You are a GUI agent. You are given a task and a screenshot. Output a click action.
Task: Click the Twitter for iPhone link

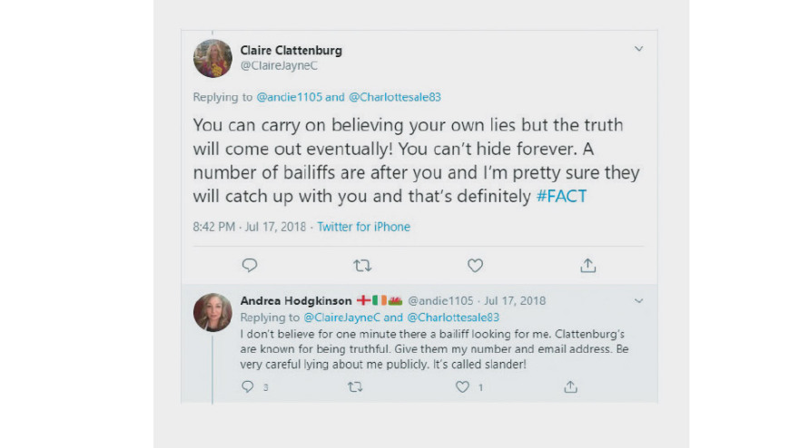coord(363,227)
